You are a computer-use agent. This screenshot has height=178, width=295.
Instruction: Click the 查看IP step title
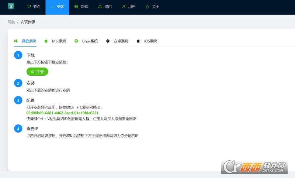pos(32,129)
